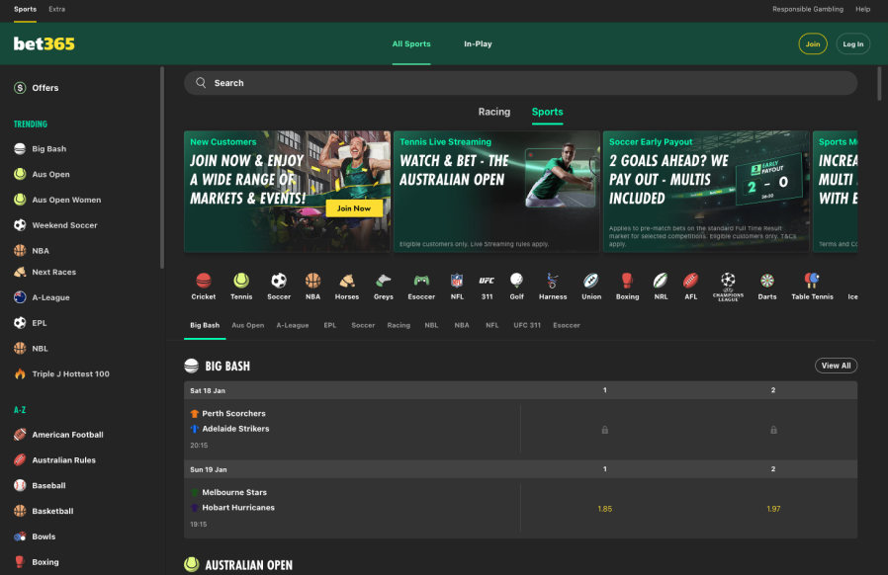Switch to the Racing tab

coord(493,112)
